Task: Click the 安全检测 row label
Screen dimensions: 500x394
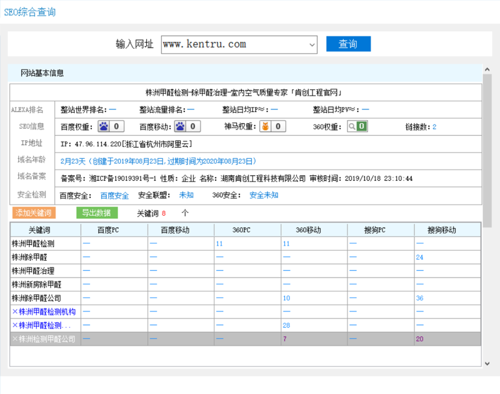Action: [31, 194]
